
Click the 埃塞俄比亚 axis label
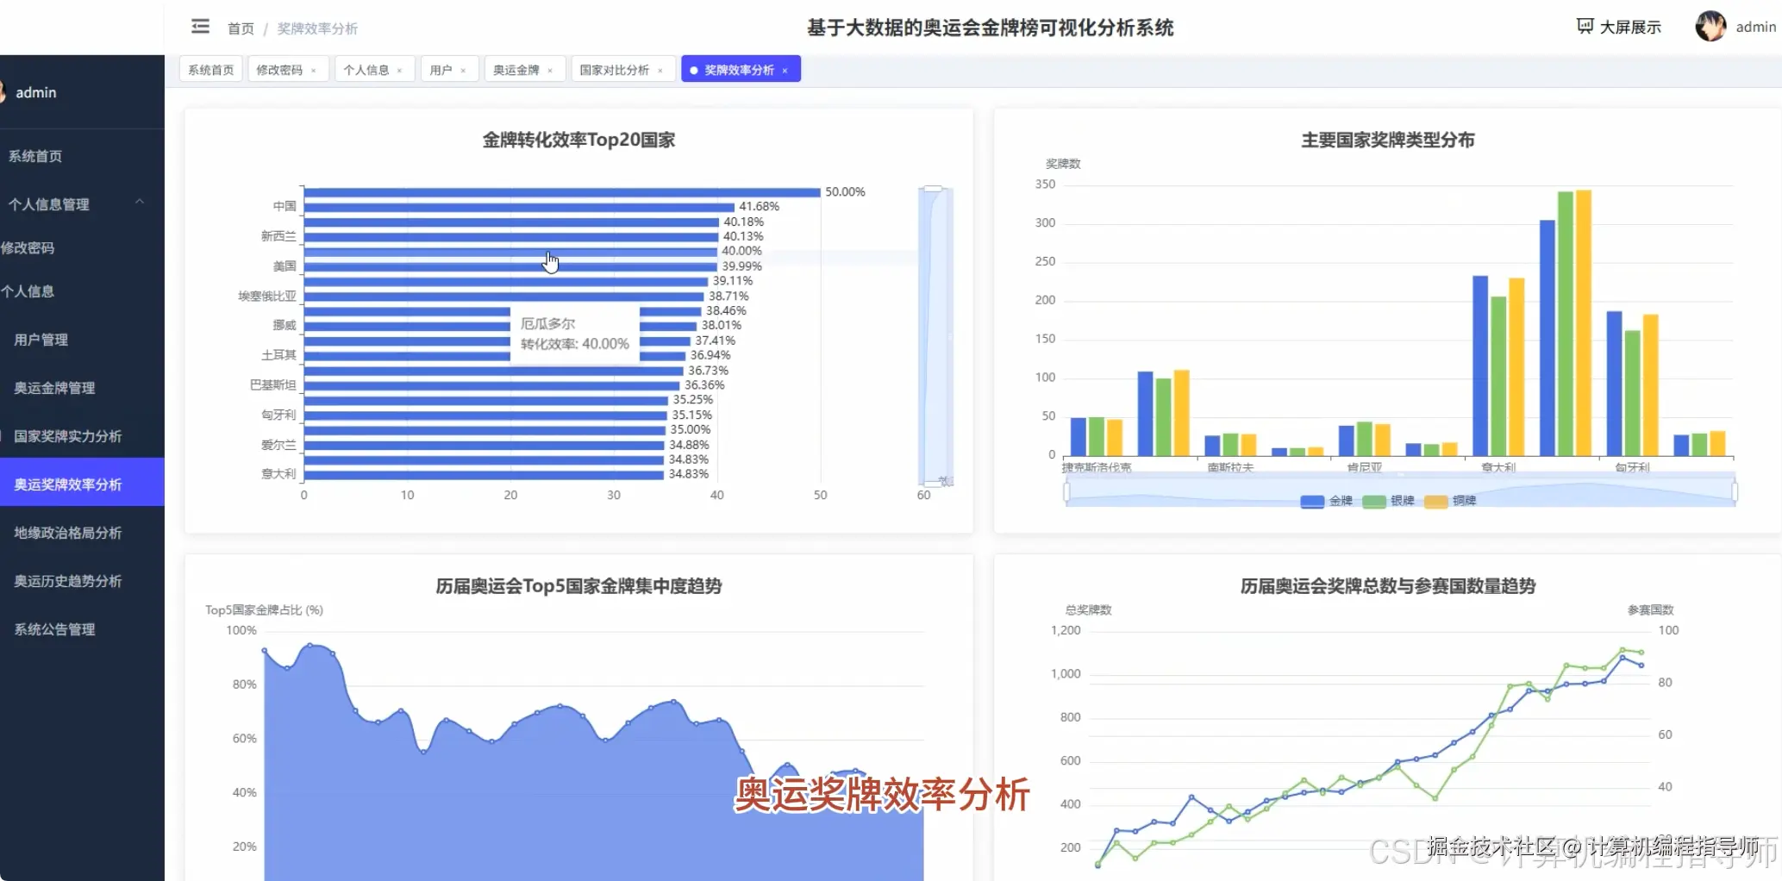point(267,296)
